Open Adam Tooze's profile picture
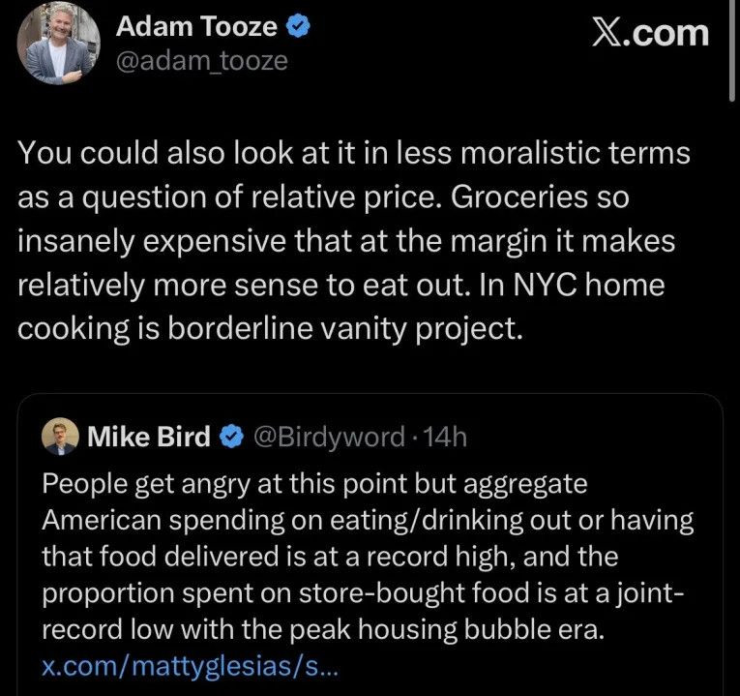 (58, 44)
